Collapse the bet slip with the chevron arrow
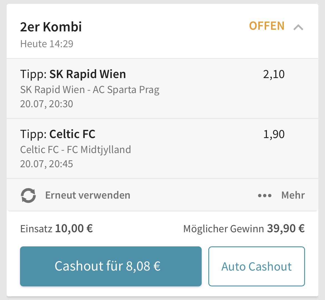Image resolution: width=325 pixels, height=300 pixels. (298, 27)
